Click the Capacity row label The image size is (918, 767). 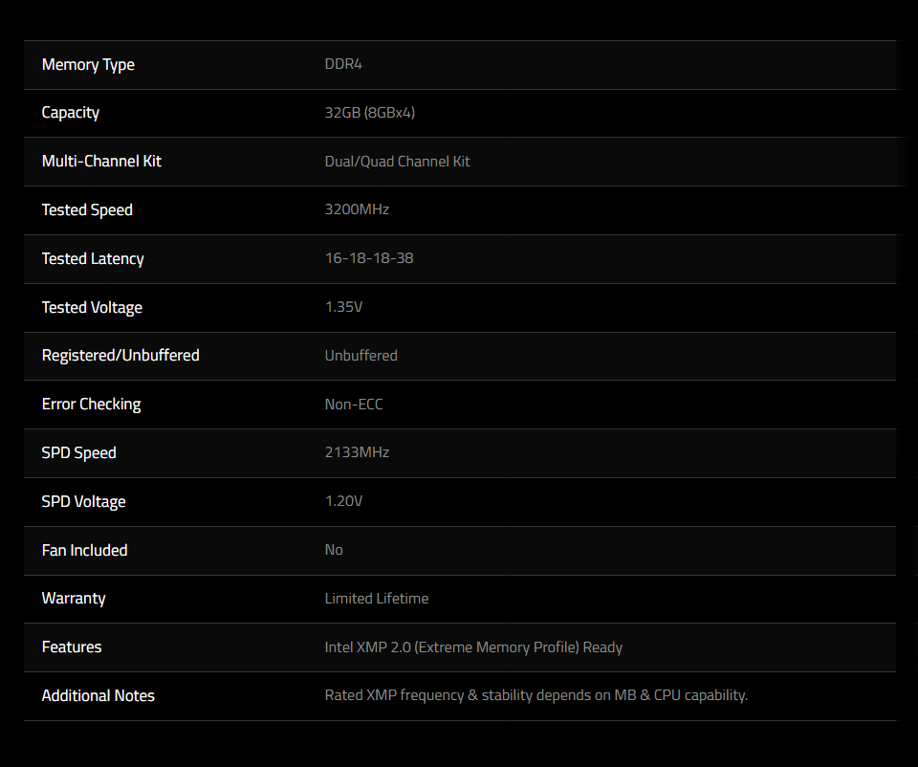[70, 113]
